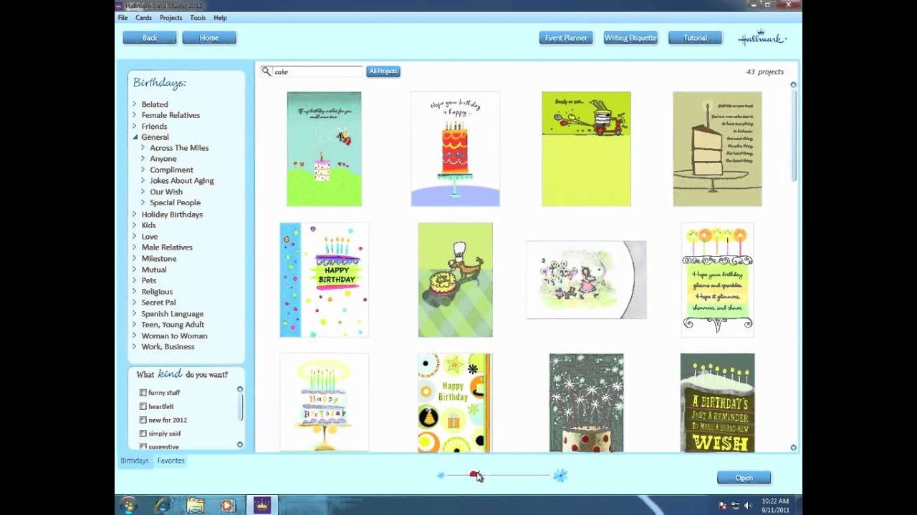This screenshot has height=515, width=917.
Task: Check the funny stuff checkbox
Action: 143,393
